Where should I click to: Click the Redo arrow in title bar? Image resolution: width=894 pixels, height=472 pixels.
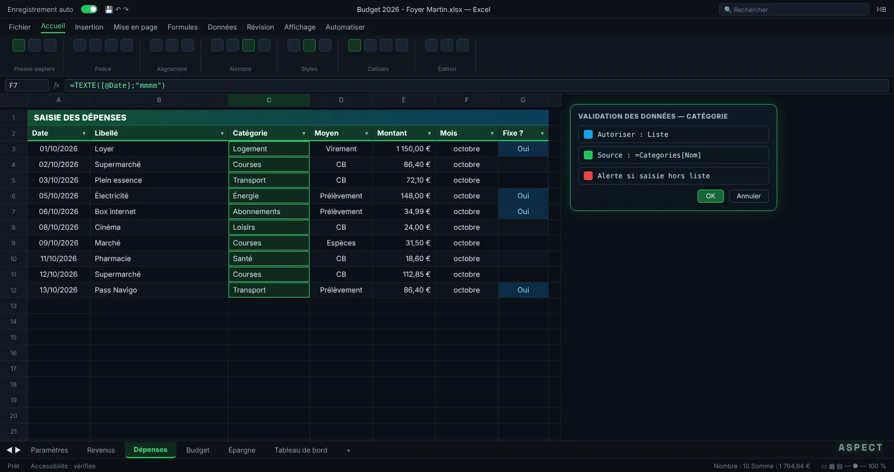(x=126, y=9)
